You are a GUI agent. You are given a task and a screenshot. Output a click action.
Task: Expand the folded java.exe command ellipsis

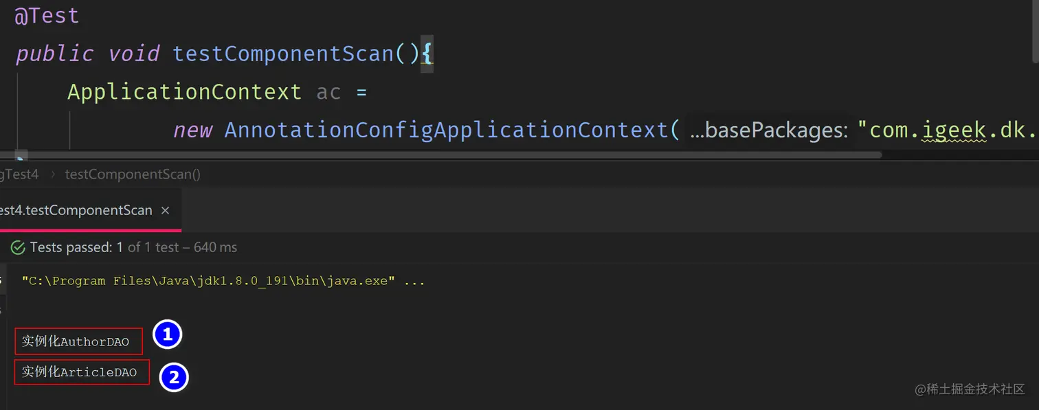pos(414,281)
